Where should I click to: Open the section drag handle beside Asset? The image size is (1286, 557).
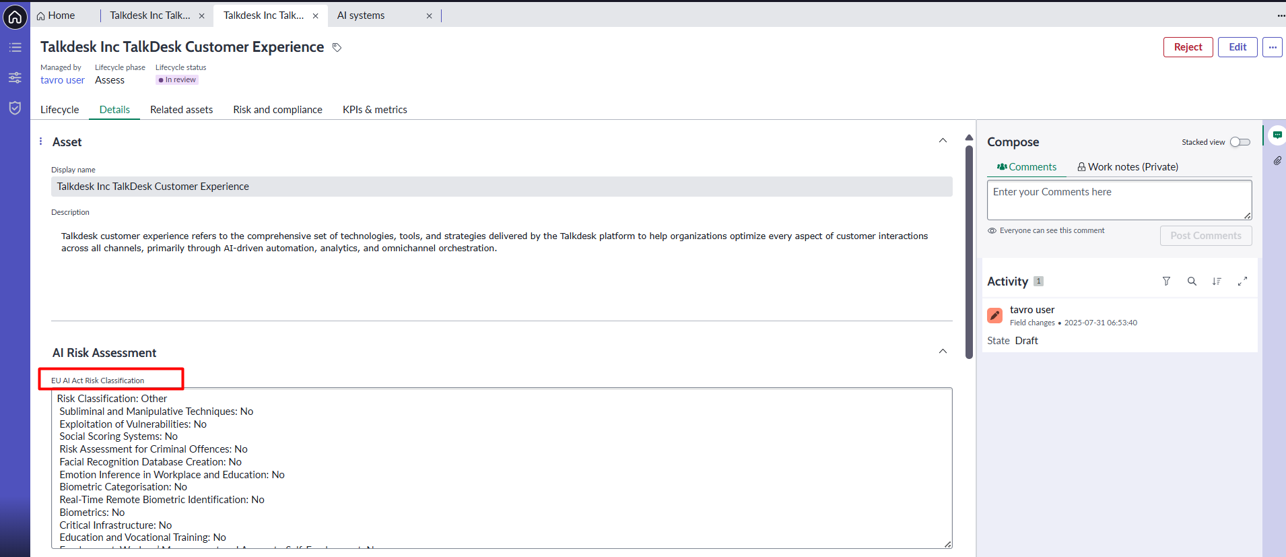41,141
